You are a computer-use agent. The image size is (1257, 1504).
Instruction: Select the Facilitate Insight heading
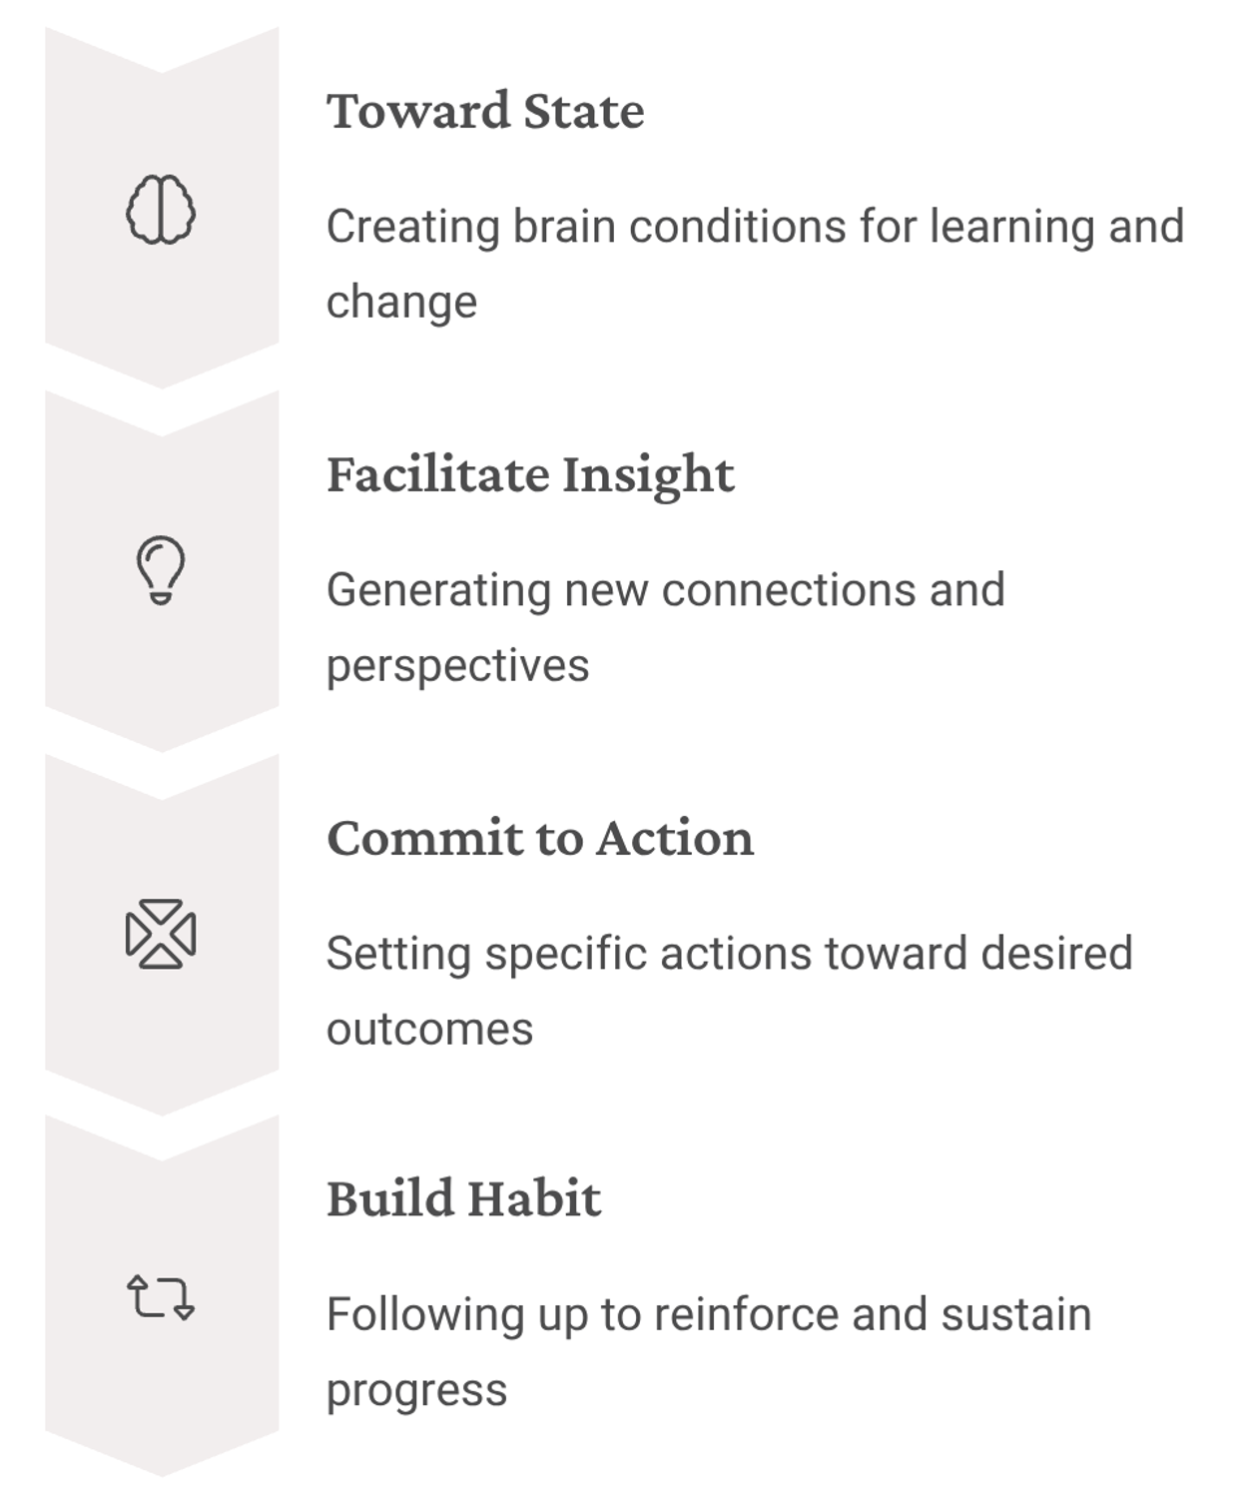point(530,474)
